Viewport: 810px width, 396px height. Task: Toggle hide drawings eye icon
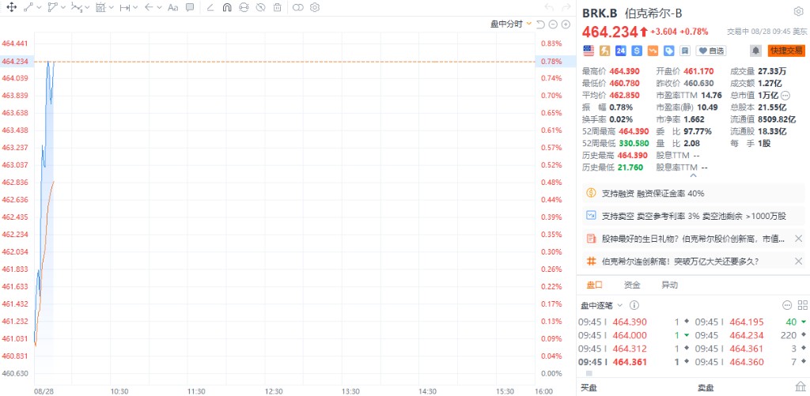point(260,8)
